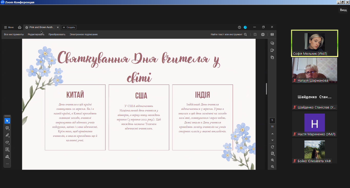Click the greyed save diskette icon
The image size is (350, 188).
coord(255,34)
